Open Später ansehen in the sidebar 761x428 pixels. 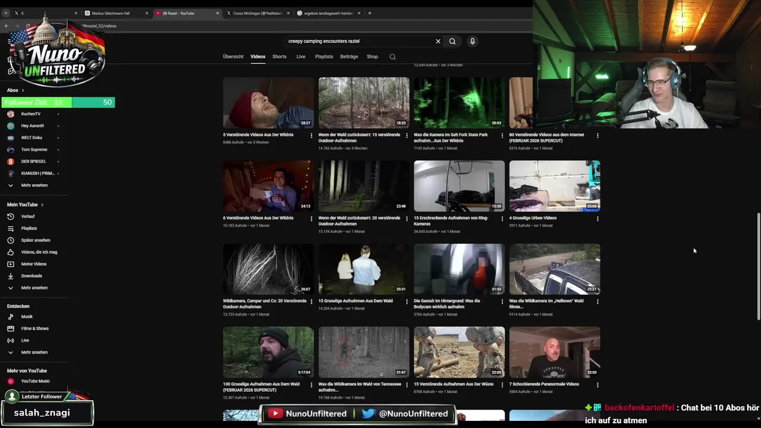pyautogui.click(x=35, y=240)
